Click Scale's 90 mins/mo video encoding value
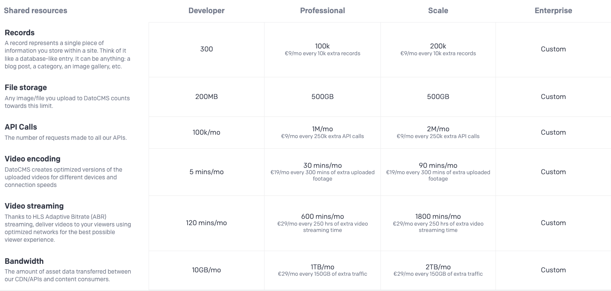The image size is (611, 291). (438, 165)
